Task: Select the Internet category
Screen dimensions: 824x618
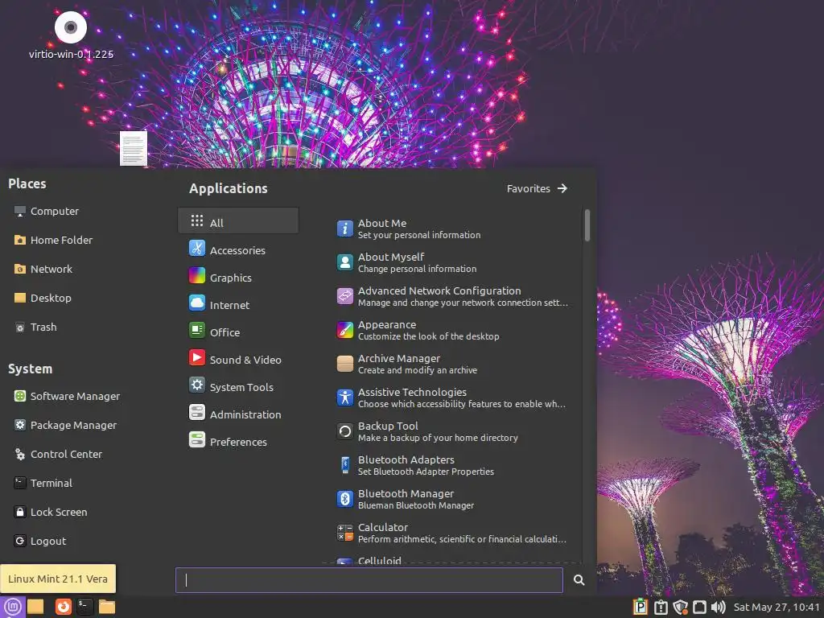Action: click(238, 305)
